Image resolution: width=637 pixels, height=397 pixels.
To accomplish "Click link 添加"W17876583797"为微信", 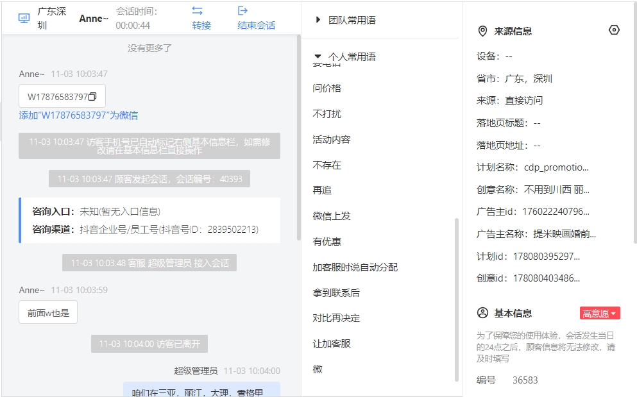I will (x=78, y=115).
